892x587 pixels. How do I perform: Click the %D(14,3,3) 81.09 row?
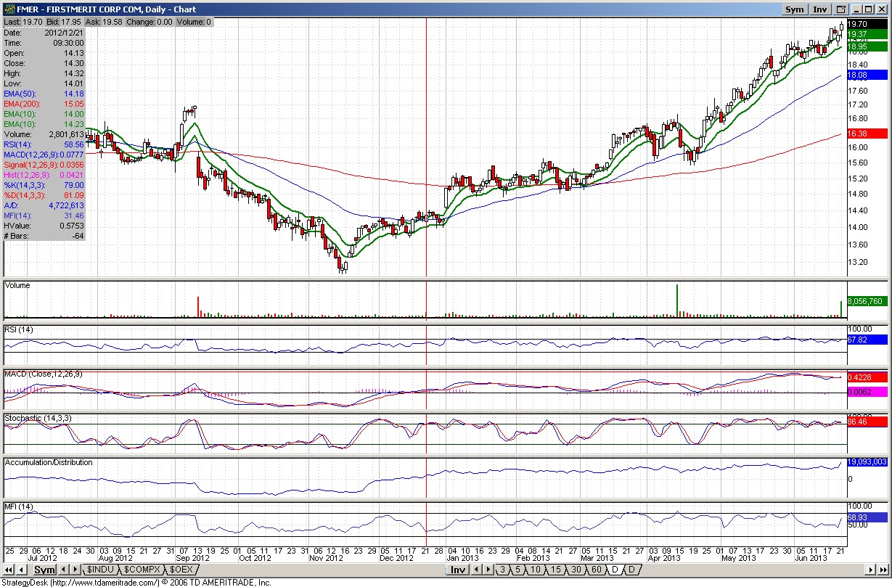44,195
